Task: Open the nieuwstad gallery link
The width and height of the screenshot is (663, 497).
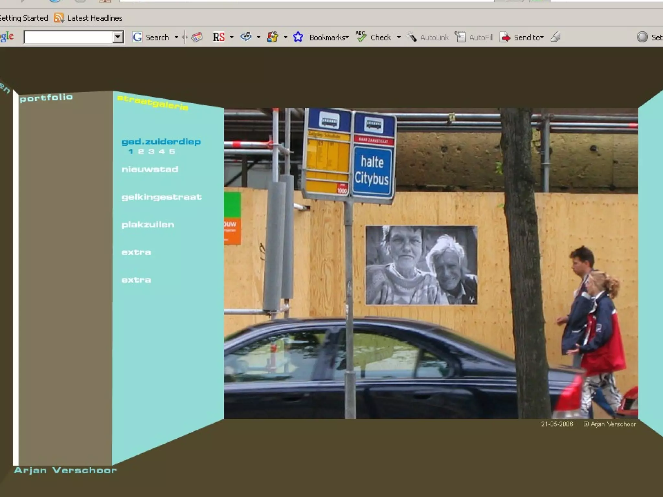Action: (150, 169)
